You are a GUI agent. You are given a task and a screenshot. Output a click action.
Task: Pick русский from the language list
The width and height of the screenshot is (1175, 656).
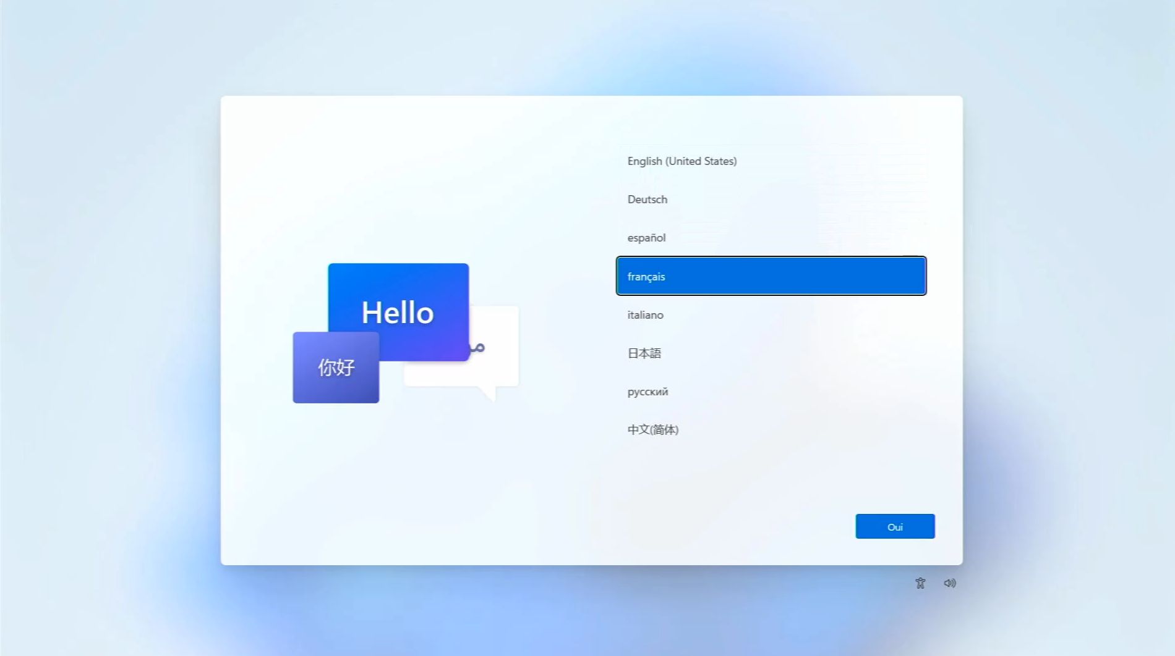tap(771, 392)
